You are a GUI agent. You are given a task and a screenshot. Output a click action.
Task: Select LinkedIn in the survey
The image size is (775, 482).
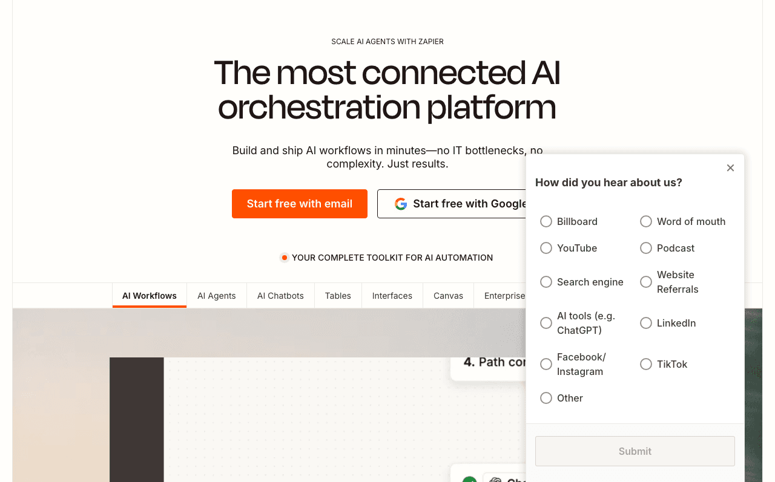(x=645, y=323)
